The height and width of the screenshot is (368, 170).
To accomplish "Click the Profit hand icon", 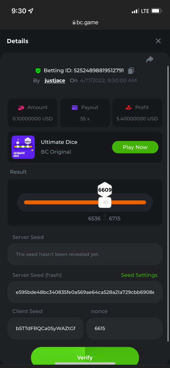I will pos(129,108).
